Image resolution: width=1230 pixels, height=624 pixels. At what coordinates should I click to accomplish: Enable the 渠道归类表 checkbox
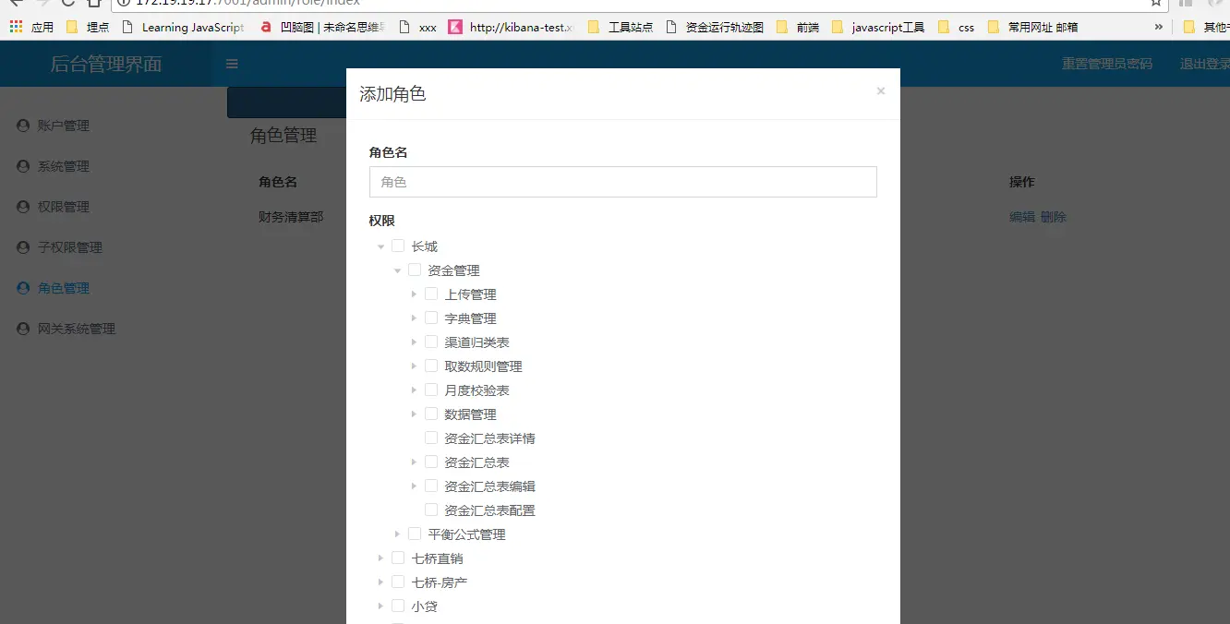431,342
